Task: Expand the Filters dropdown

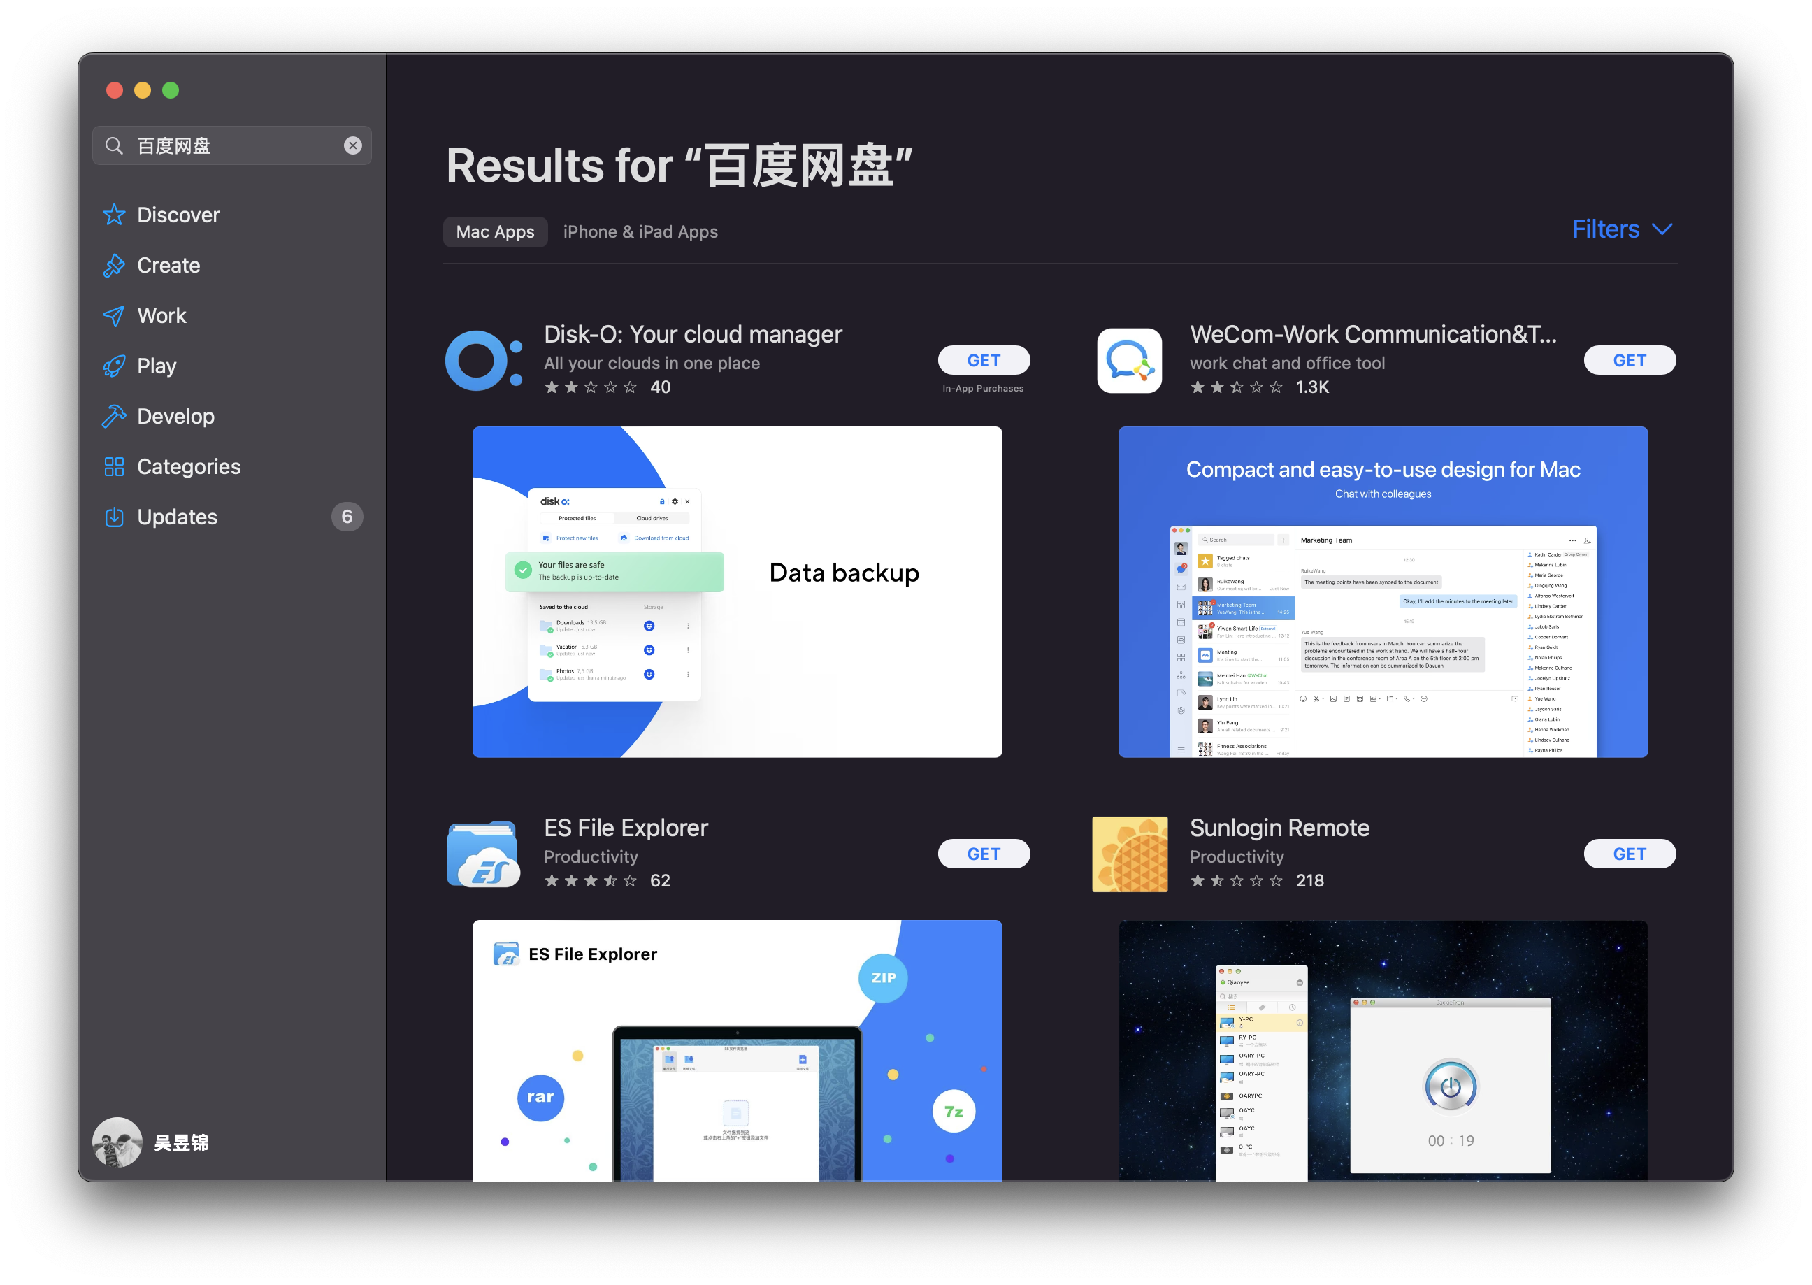Action: coord(1622,229)
